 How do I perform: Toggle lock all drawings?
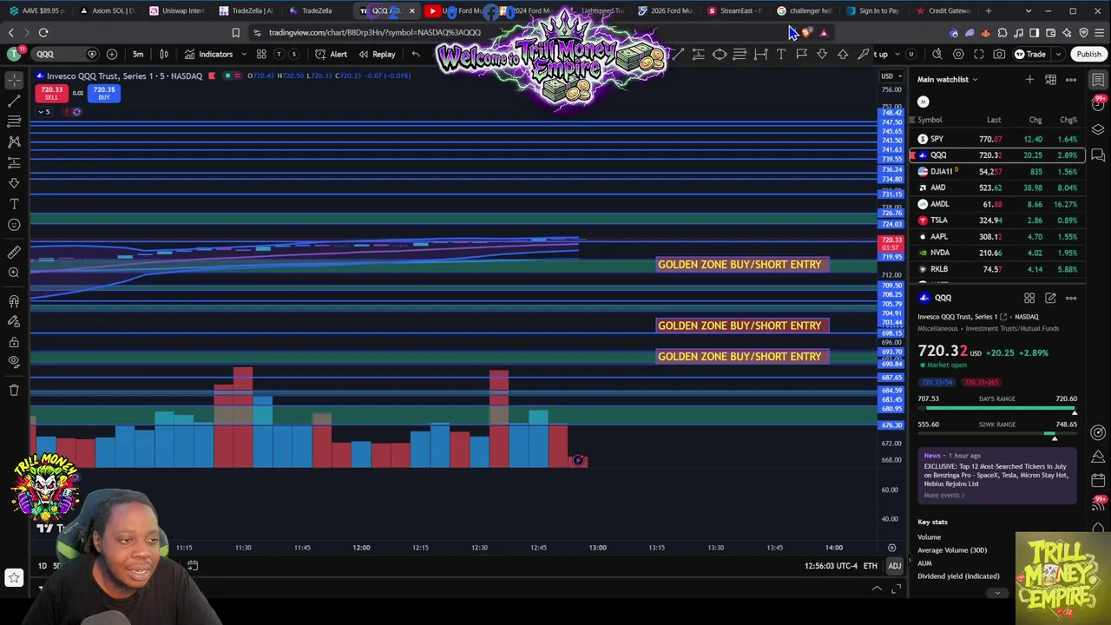tap(14, 343)
